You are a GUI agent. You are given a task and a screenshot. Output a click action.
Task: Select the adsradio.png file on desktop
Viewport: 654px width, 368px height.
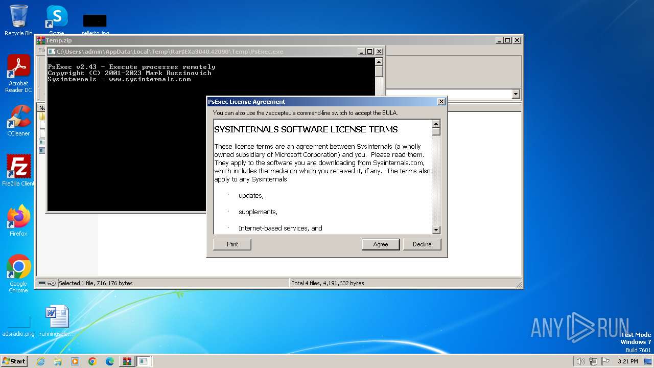click(x=18, y=326)
